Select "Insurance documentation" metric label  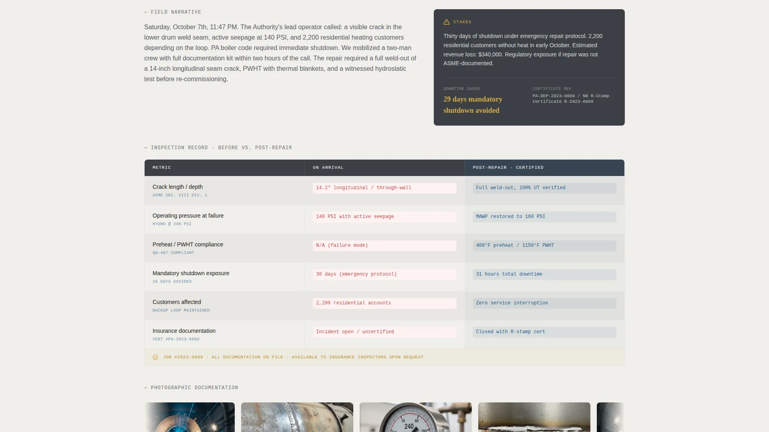tap(184, 331)
